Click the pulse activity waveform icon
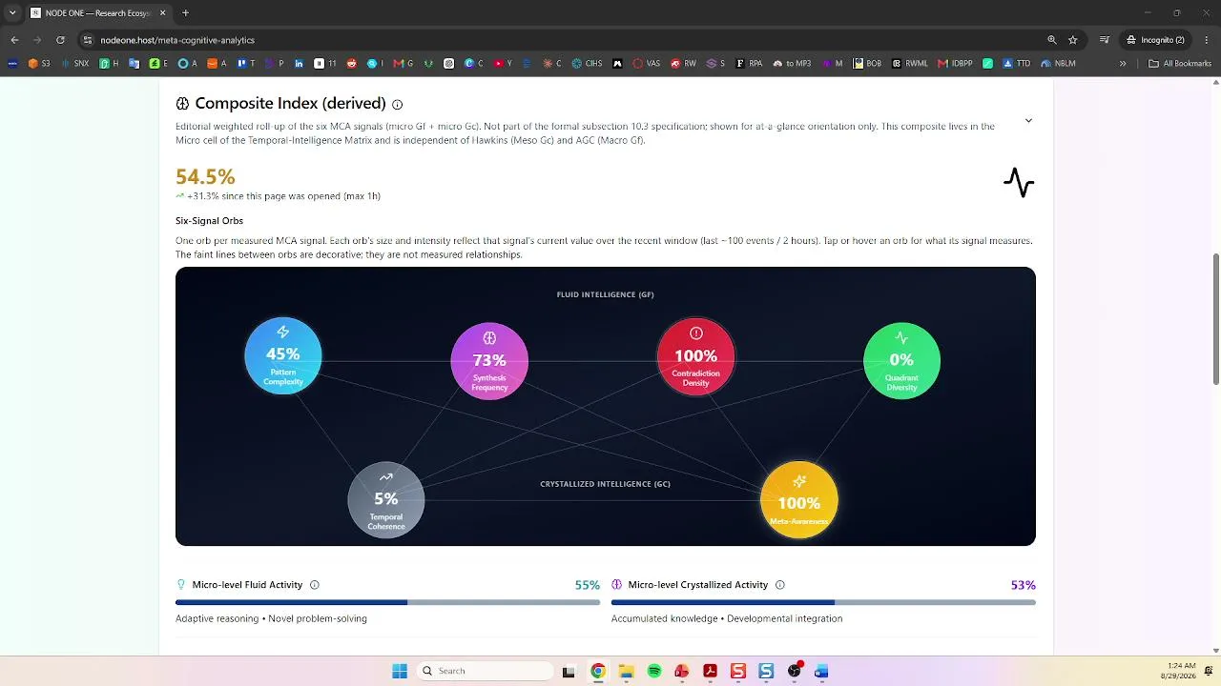Image resolution: width=1221 pixels, height=686 pixels. click(x=1019, y=183)
